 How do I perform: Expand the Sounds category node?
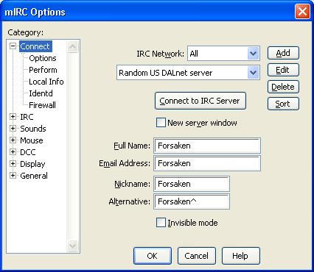pyautogui.click(x=13, y=129)
